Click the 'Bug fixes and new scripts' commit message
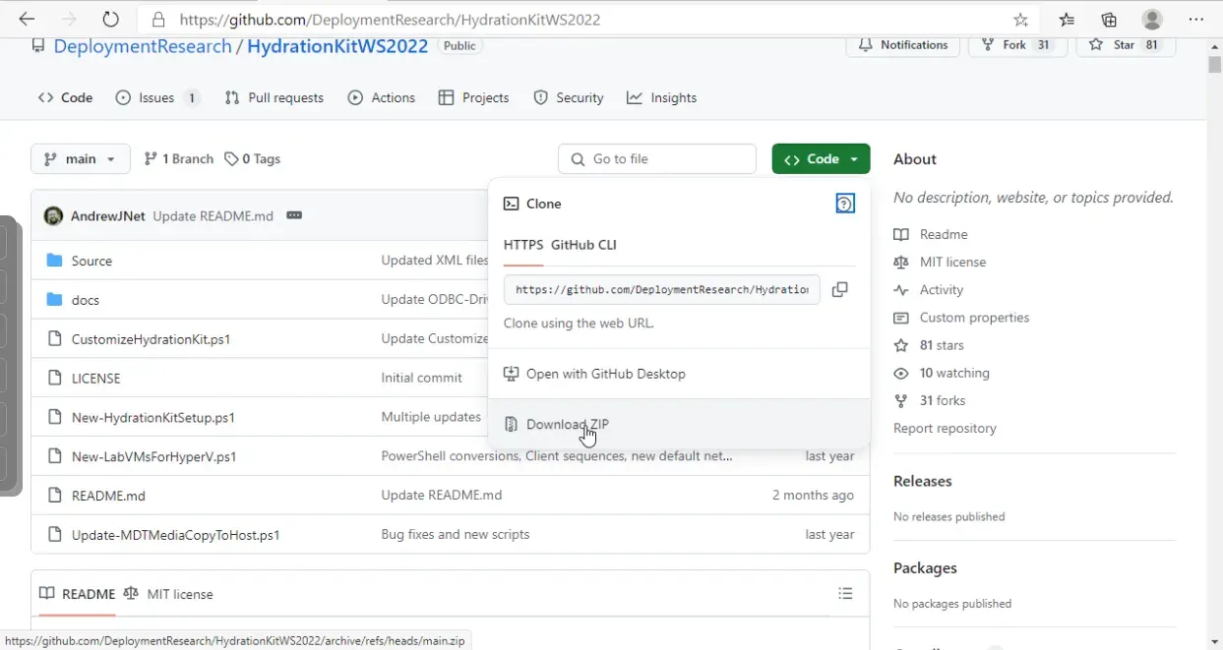Viewport: 1223px width, 650px height. tap(456, 535)
